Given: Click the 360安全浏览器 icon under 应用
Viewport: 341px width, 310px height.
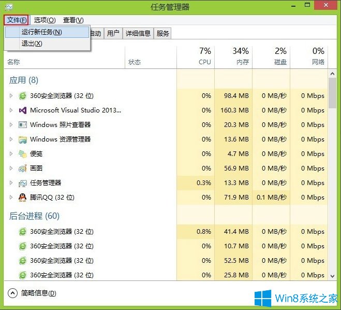Looking at the screenshot, I should (x=22, y=96).
